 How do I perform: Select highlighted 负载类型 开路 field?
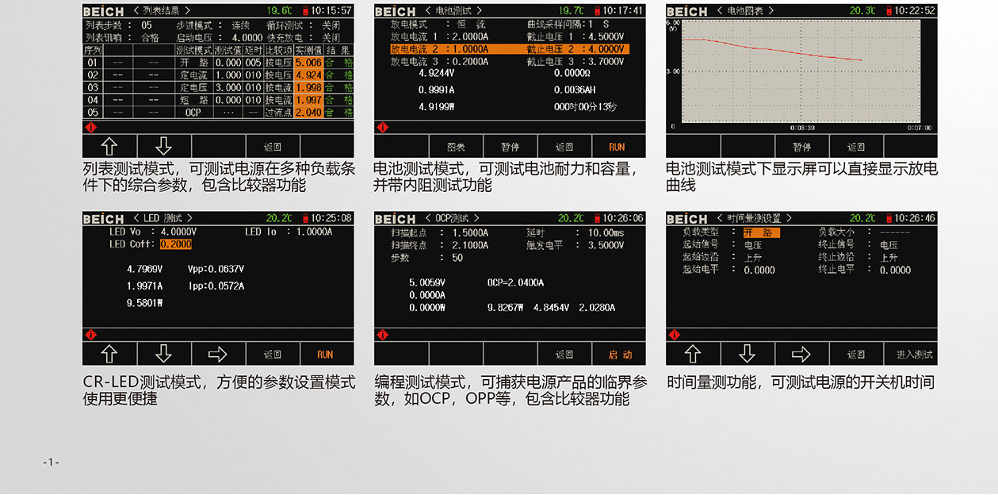click(x=759, y=232)
